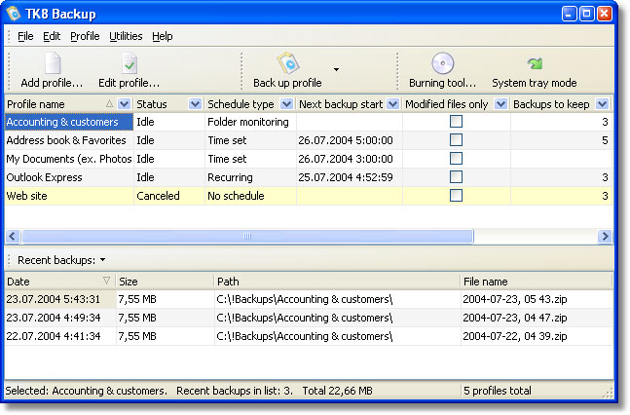The image size is (630, 415).
Task: Click the horizontal scrollbar thumb of profile list
Action: (x=247, y=236)
